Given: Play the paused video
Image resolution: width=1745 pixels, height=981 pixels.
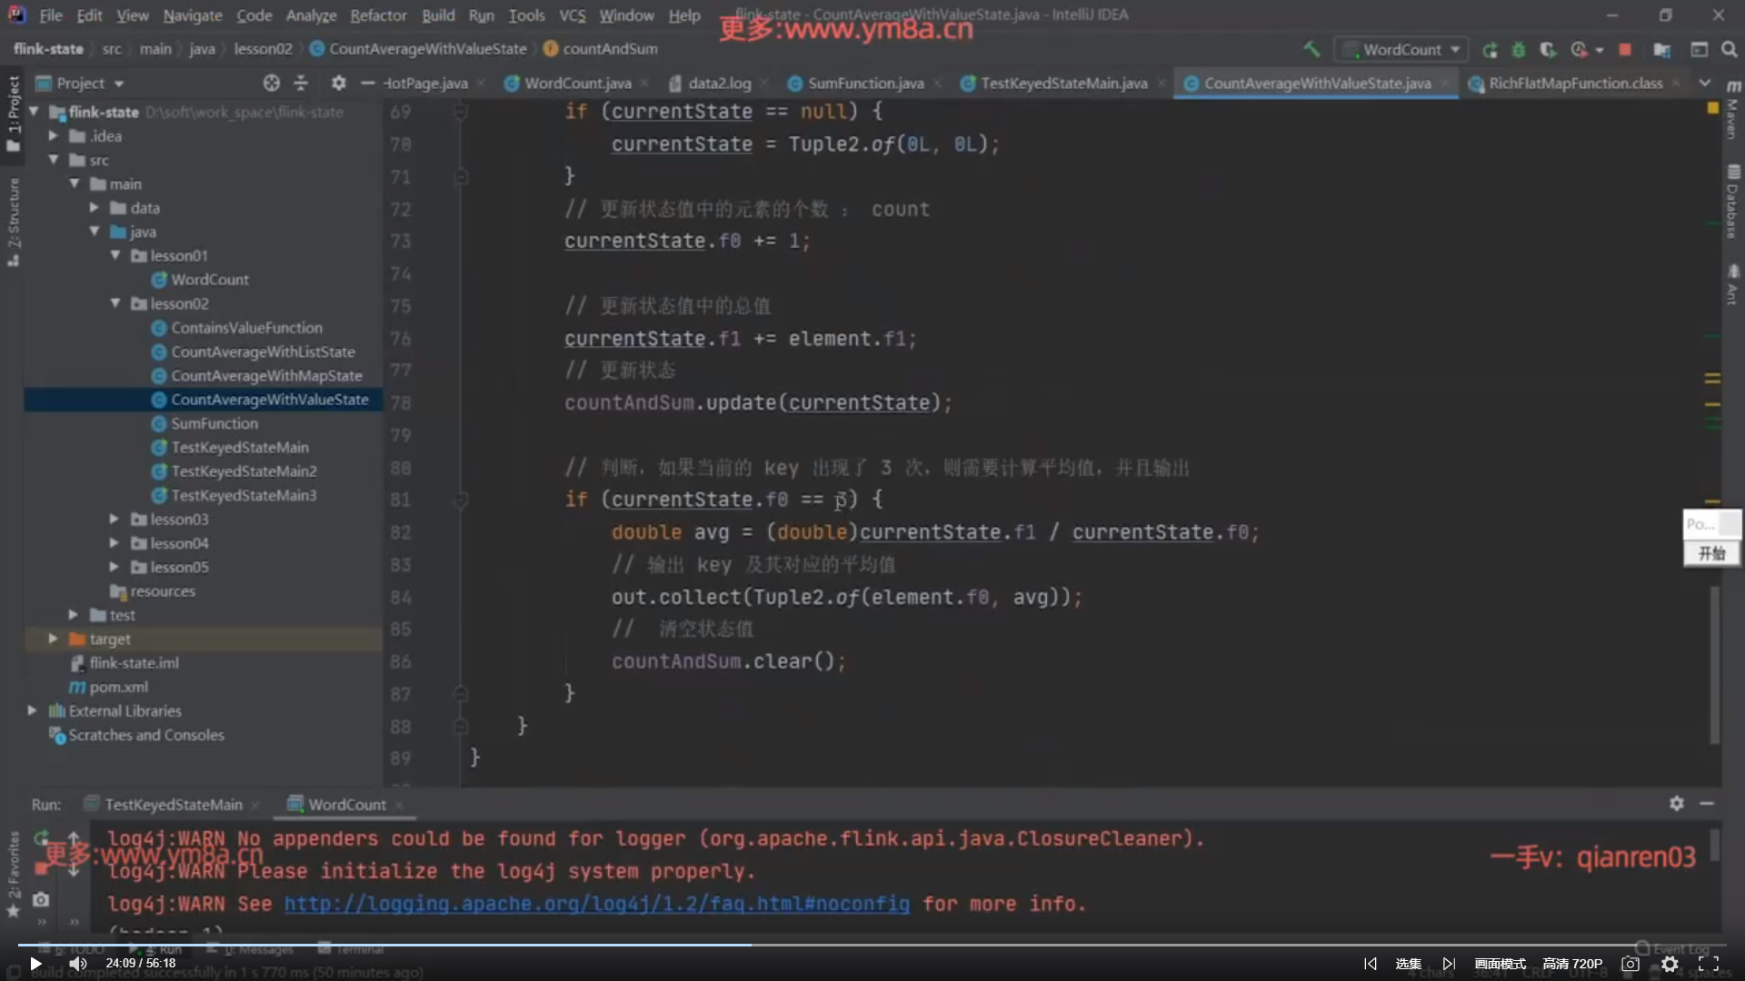Looking at the screenshot, I should click(x=35, y=964).
